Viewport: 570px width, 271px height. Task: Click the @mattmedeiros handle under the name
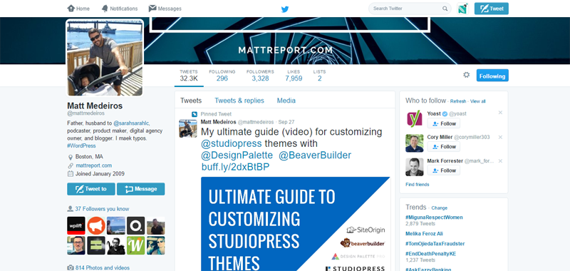pos(85,113)
